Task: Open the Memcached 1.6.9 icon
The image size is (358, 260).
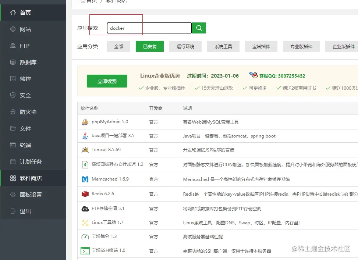Action: point(85,178)
